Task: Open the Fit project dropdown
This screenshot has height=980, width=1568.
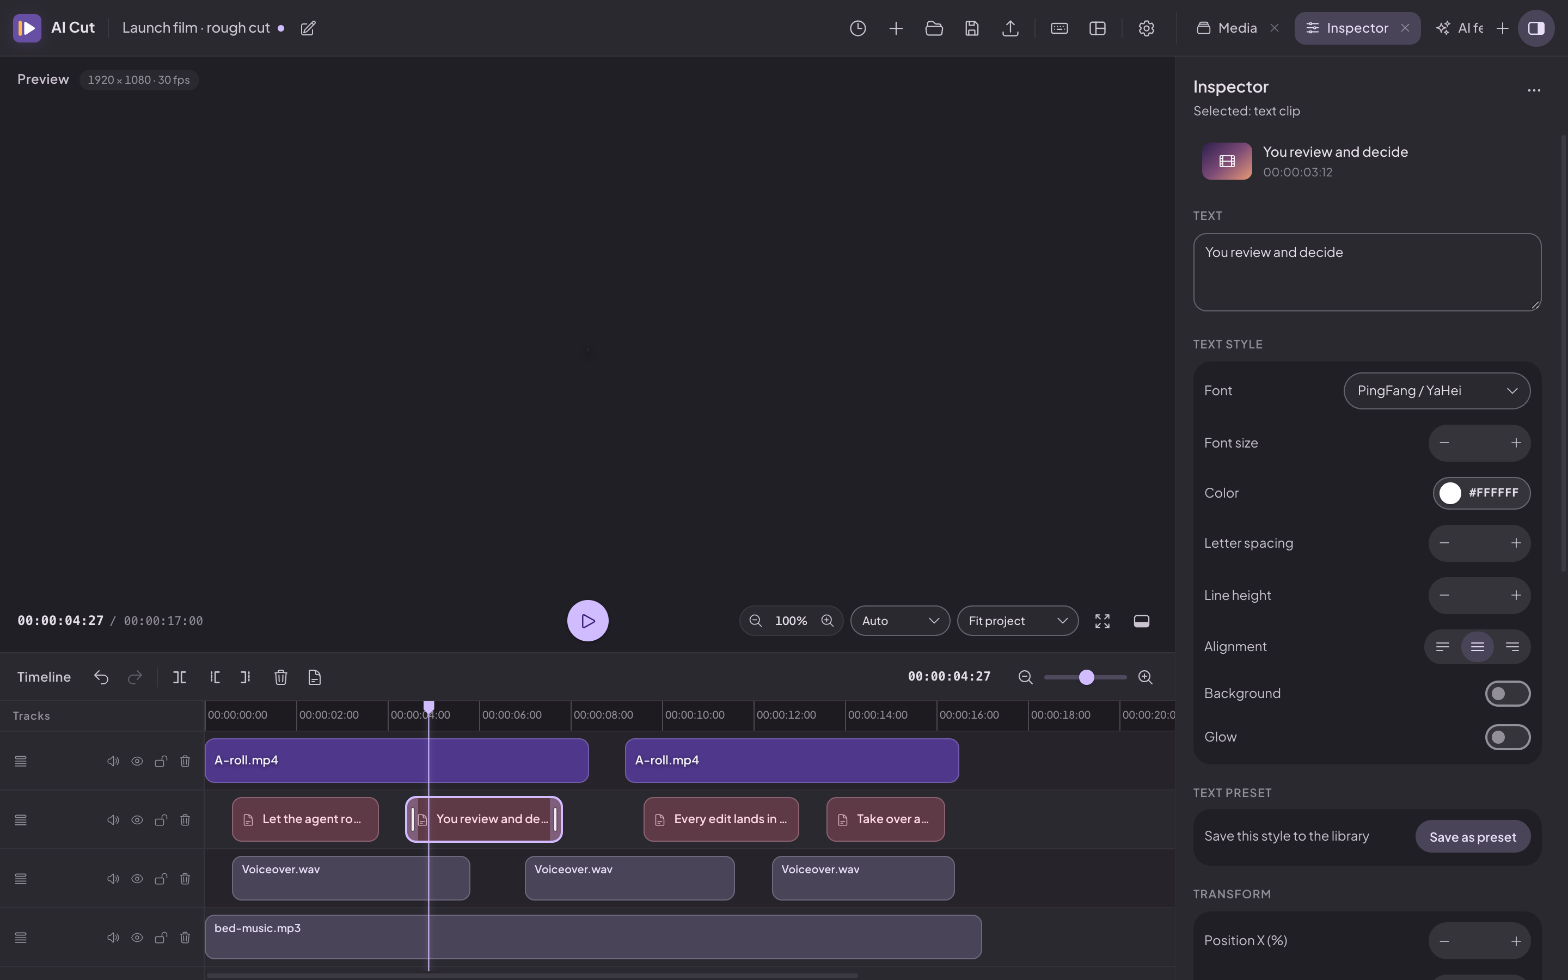Action: click(x=1017, y=621)
